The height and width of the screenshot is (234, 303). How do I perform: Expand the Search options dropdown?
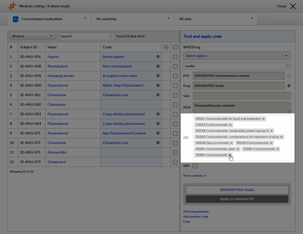pyautogui.click(x=237, y=56)
